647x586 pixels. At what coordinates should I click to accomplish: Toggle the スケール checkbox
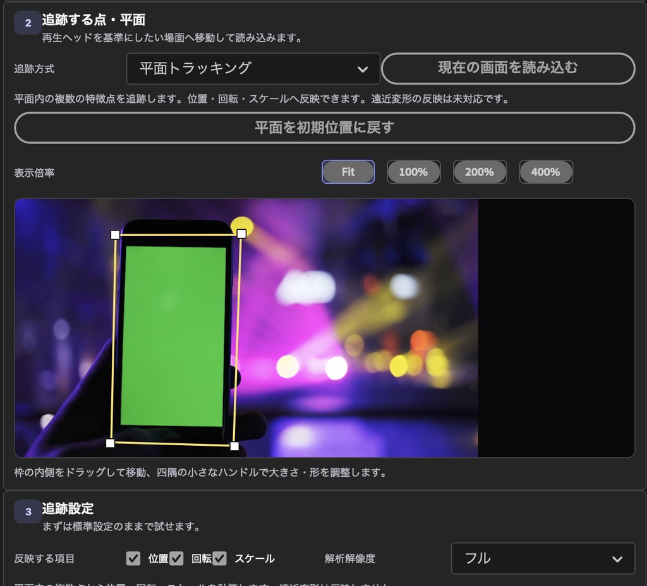pyautogui.click(x=219, y=559)
